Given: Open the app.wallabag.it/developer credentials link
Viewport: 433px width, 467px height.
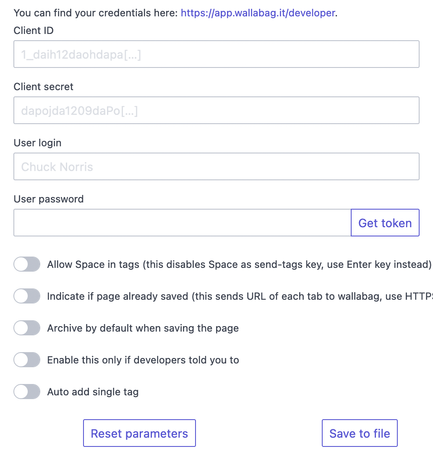Looking at the screenshot, I should click(x=258, y=13).
